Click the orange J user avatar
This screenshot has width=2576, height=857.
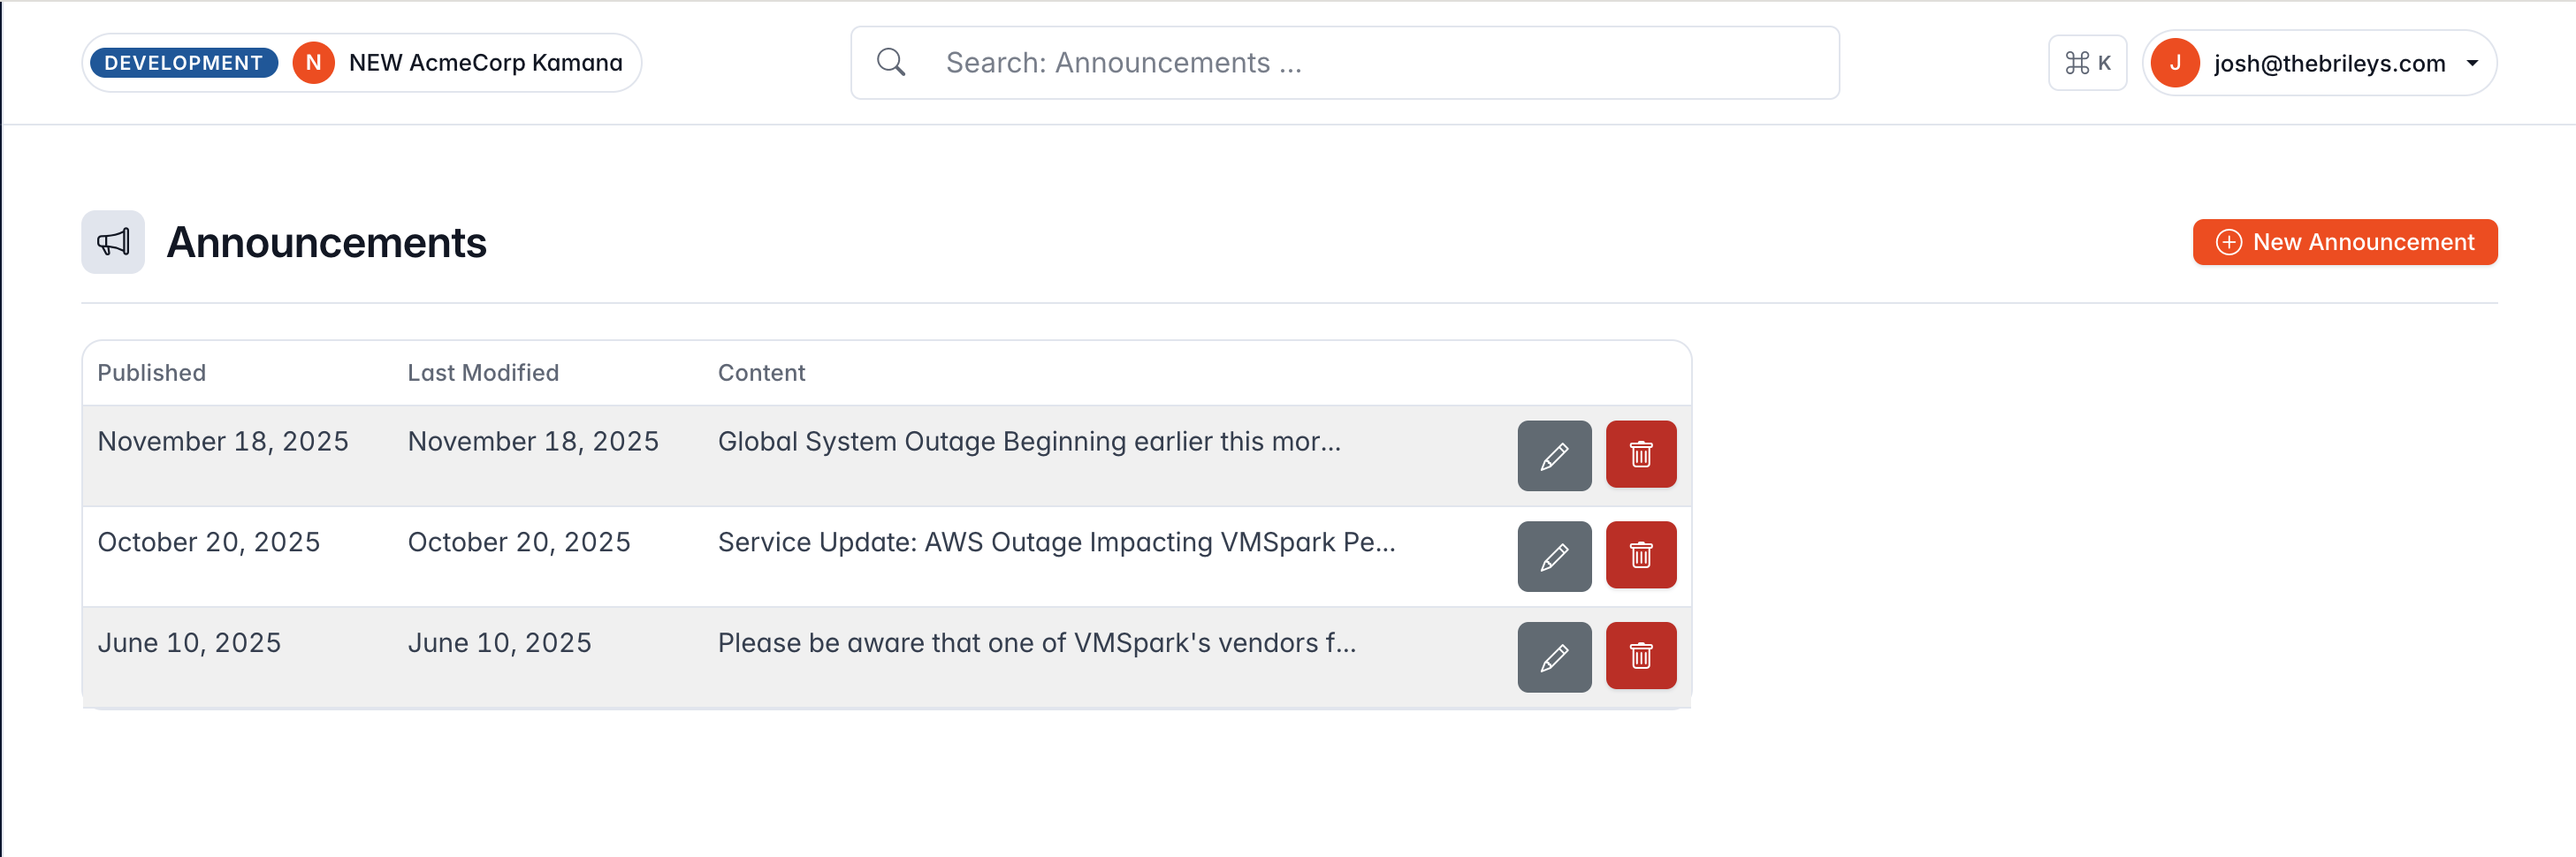2175,62
